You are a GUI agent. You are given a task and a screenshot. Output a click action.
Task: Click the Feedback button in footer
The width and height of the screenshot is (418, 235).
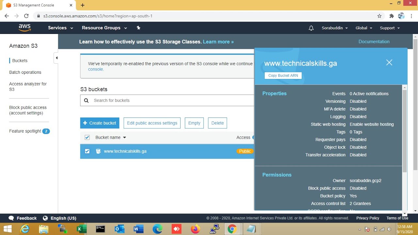[23, 218]
